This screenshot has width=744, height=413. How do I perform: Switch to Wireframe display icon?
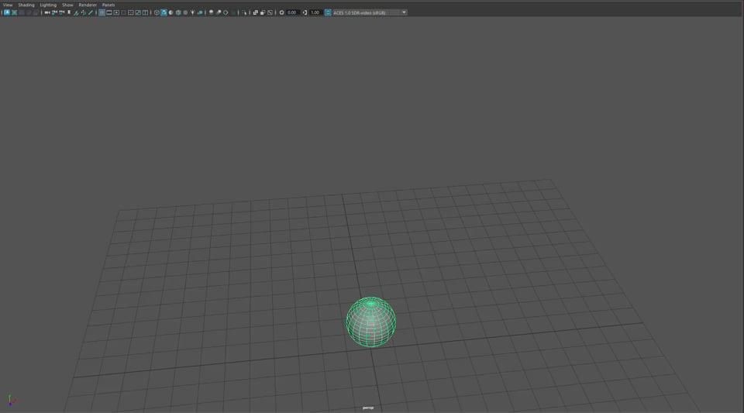pyautogui.click(x=157, y=13)
